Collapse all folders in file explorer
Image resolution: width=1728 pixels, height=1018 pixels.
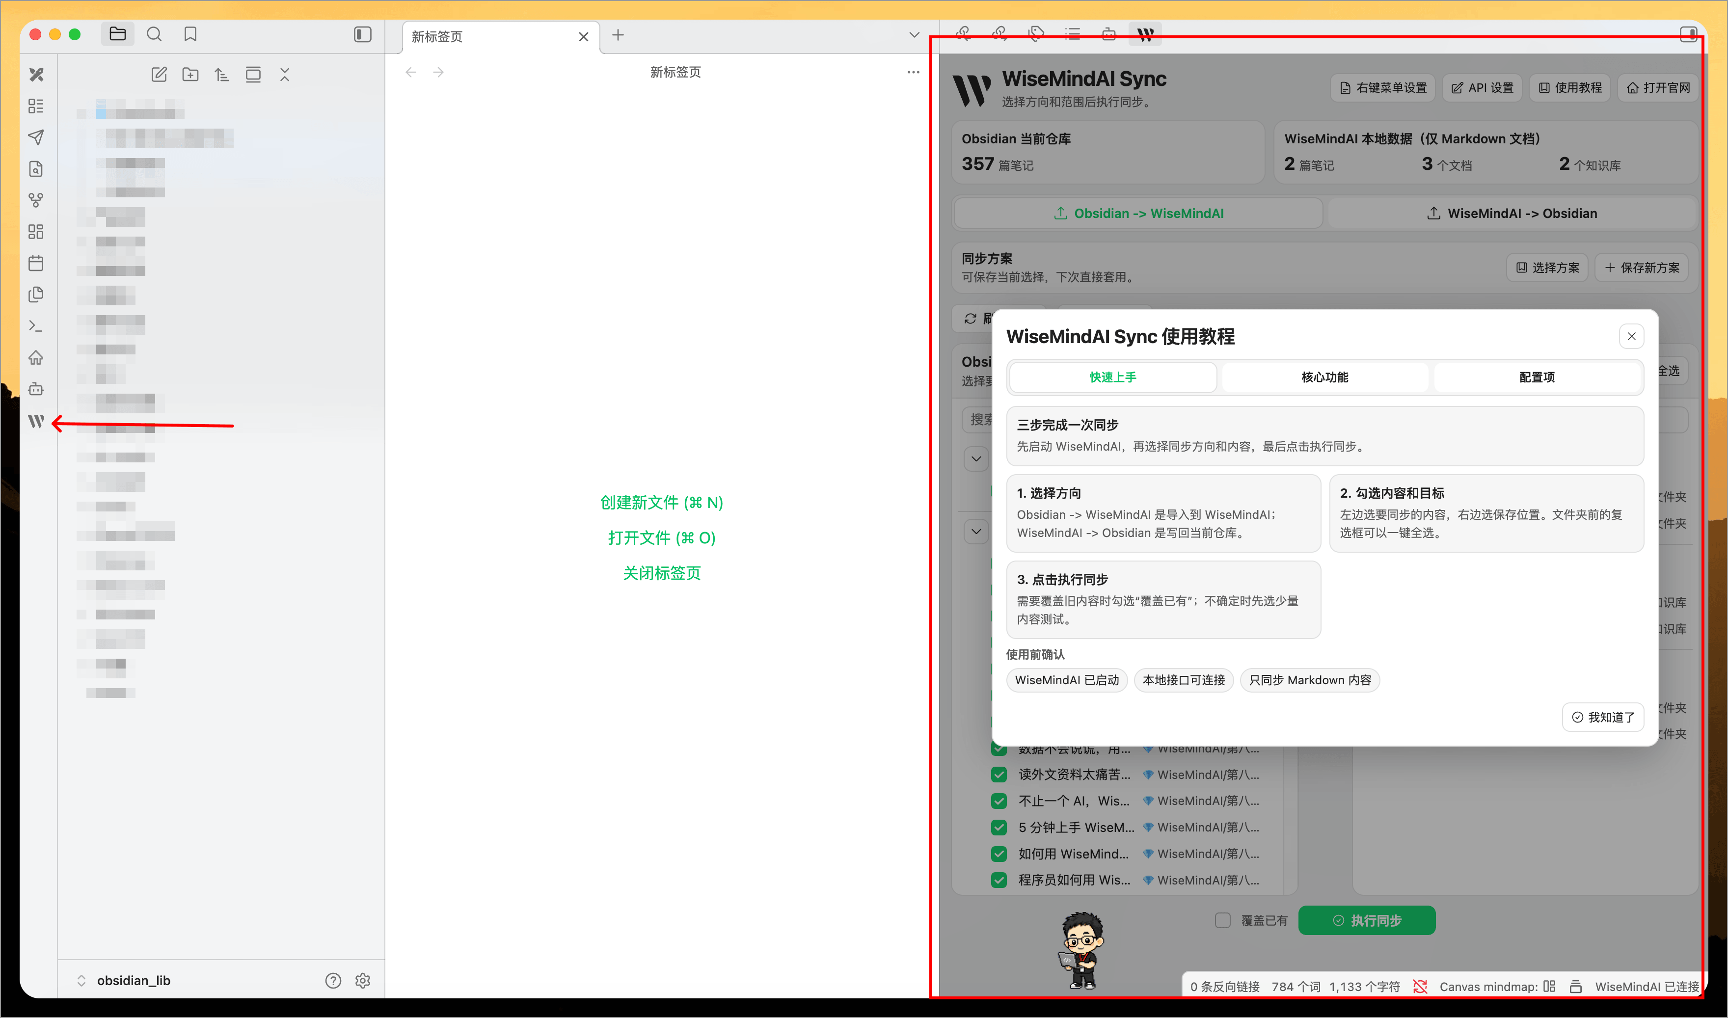click(285, 75)
